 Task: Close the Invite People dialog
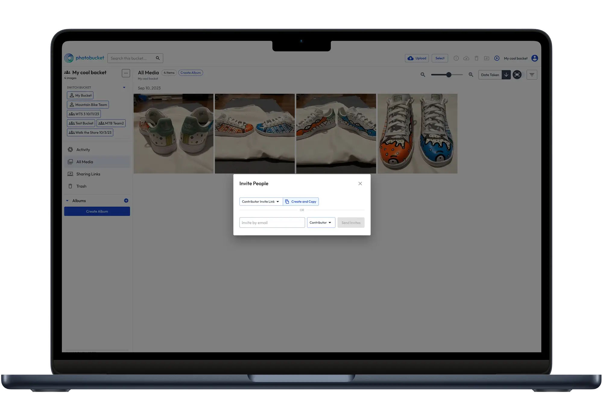click(360, 184)
